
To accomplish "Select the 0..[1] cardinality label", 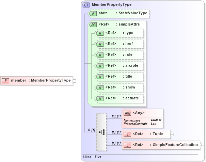I will pos(92,130).
